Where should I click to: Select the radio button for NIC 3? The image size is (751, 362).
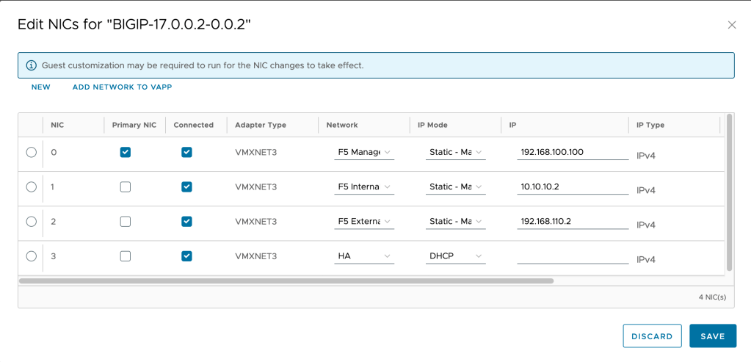point(31,256)
